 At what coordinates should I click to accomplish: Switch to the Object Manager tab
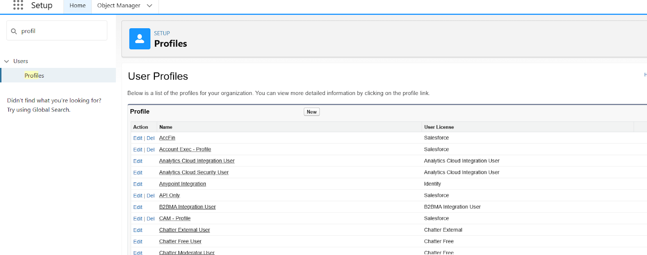click(x=119, y=6)
